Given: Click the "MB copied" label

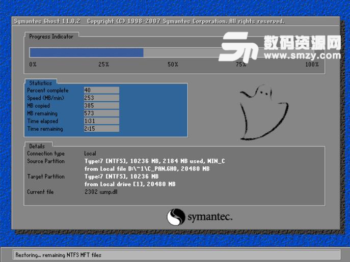Looking at the screenshot, I should (38, 106).
